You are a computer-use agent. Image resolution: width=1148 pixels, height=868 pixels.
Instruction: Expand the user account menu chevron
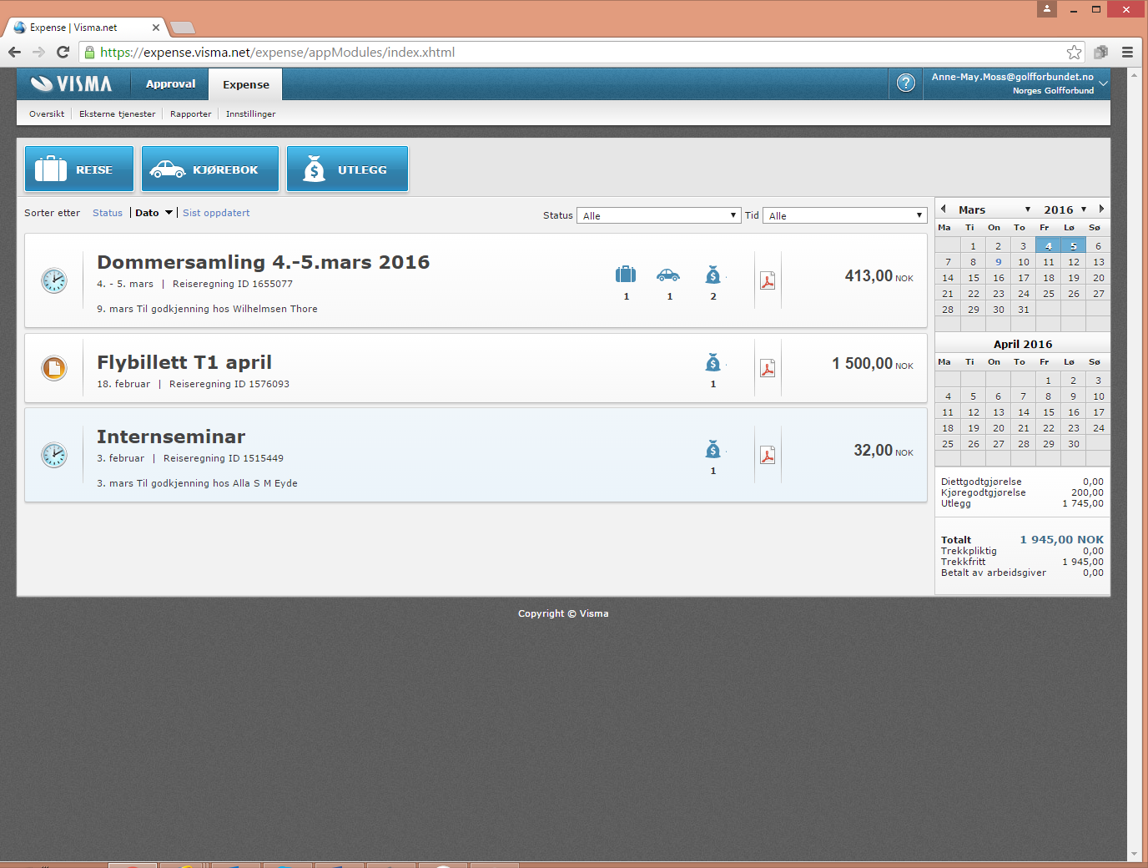pos(1103,83)
